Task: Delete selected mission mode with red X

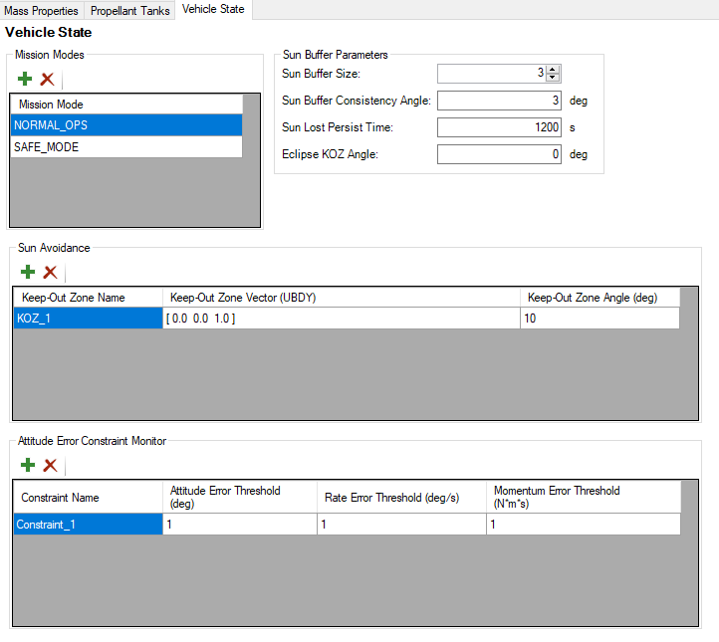Action: coord(47,80)
